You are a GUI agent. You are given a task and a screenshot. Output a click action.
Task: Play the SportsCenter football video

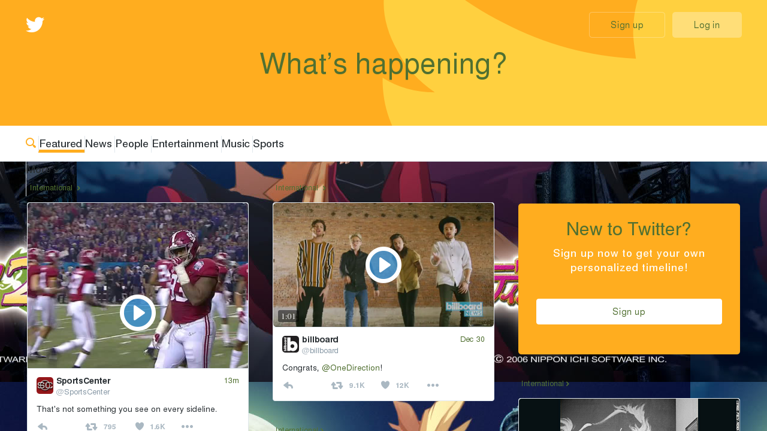coord(138,313)
